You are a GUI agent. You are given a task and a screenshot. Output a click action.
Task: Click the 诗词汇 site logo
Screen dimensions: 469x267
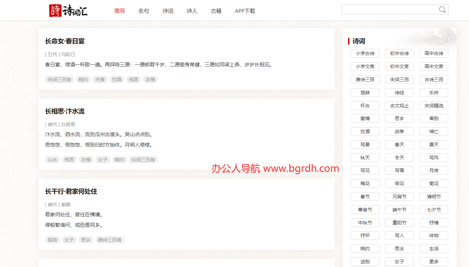[x=68, y=11]
